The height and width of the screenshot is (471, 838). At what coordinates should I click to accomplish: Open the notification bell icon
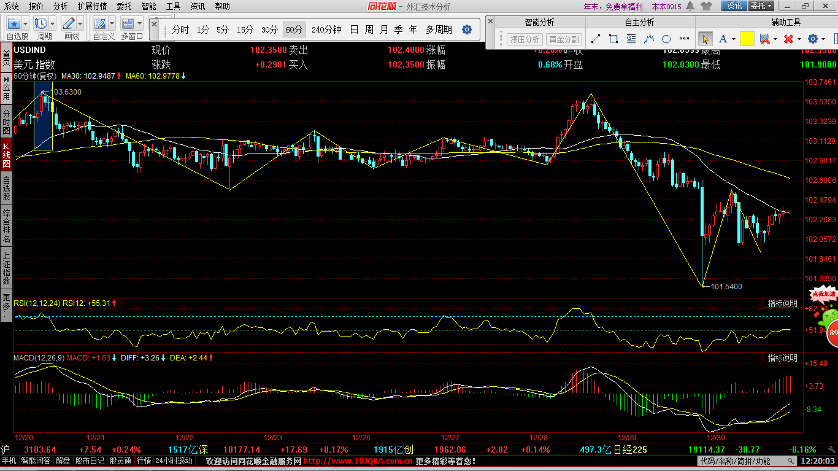click(x=690, y=6)
